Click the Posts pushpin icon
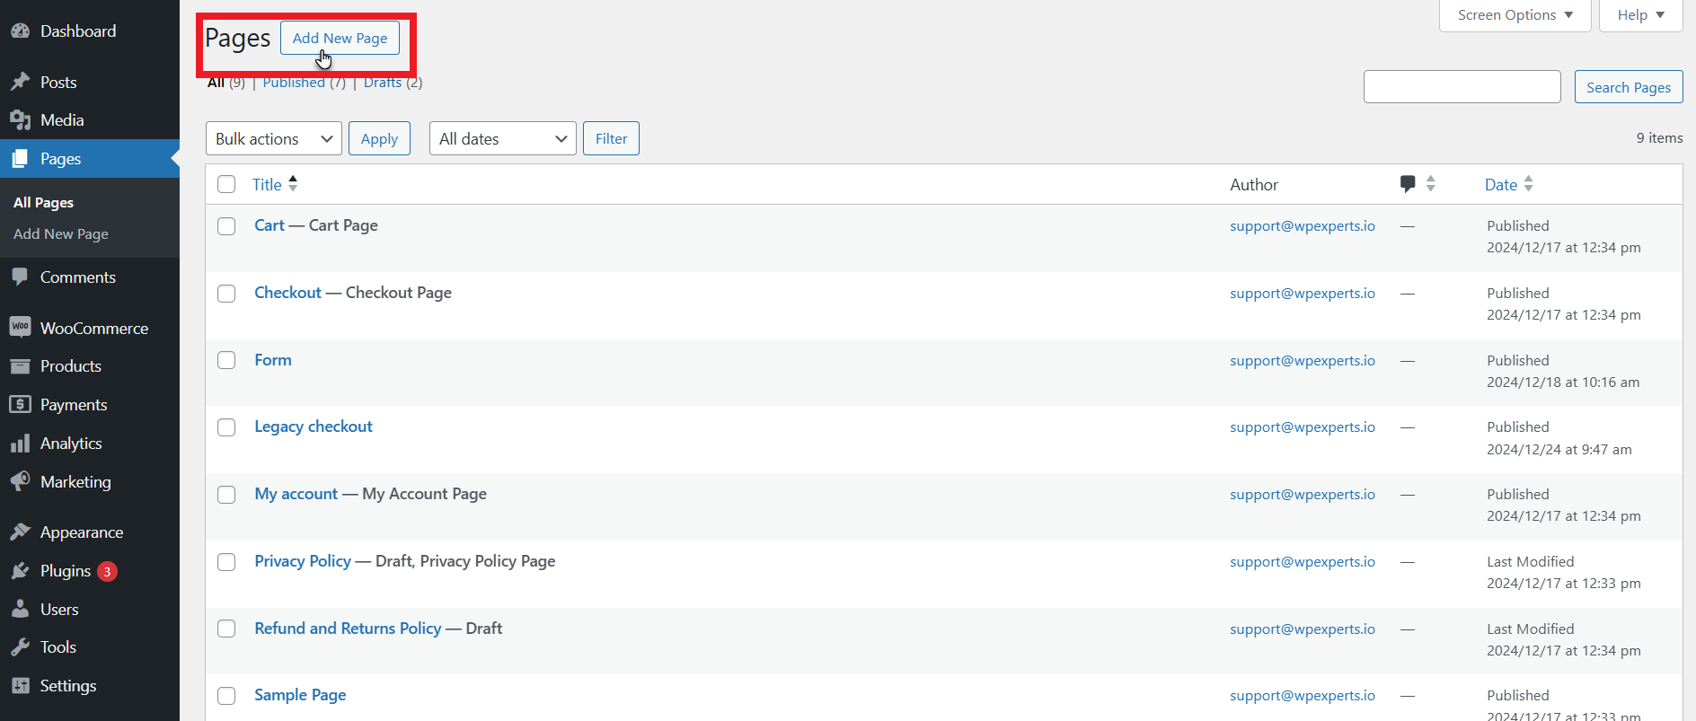Screen dimensions: 1696x721 (x=20, y=83)
